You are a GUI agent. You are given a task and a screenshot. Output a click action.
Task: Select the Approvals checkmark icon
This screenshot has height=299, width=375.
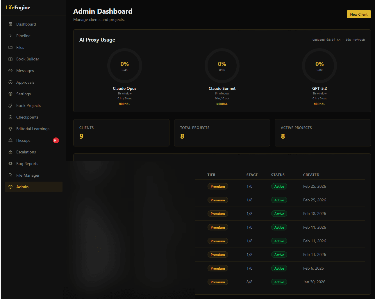pyautogui.click(x=10, y=82)
